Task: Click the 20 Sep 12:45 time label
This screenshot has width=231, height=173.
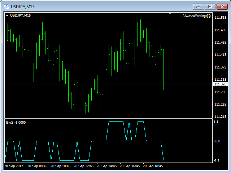Action: click(x=84, y=166)
